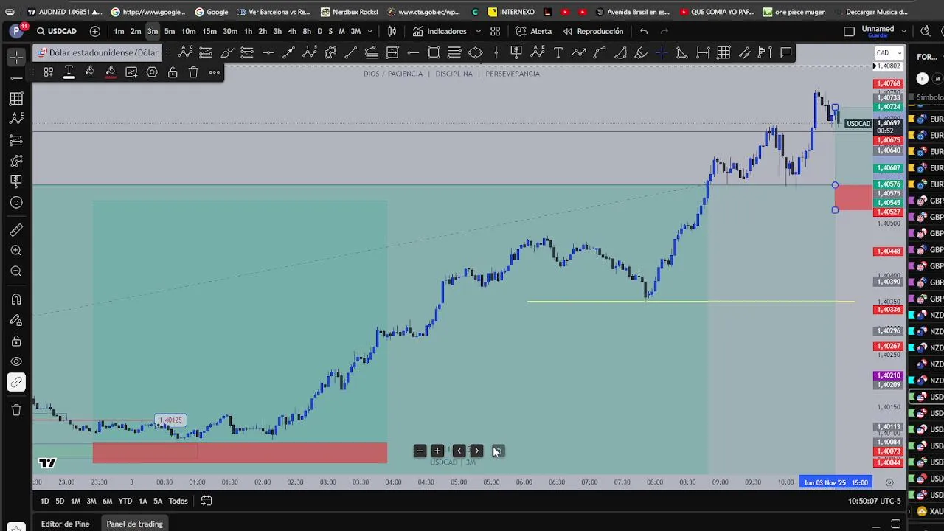Toggle stay in drawing mode pencil-lock icon
Screen dimensions: 944x531
pos(16,320)
